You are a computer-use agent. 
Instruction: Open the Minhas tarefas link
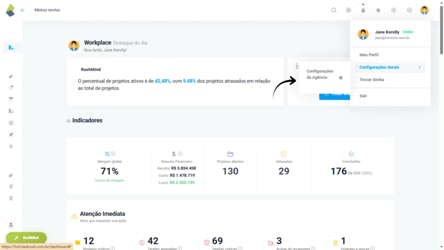coord(47,10)
